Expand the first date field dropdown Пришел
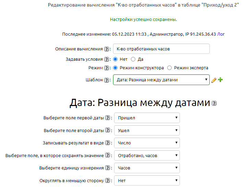 (147, 118)
